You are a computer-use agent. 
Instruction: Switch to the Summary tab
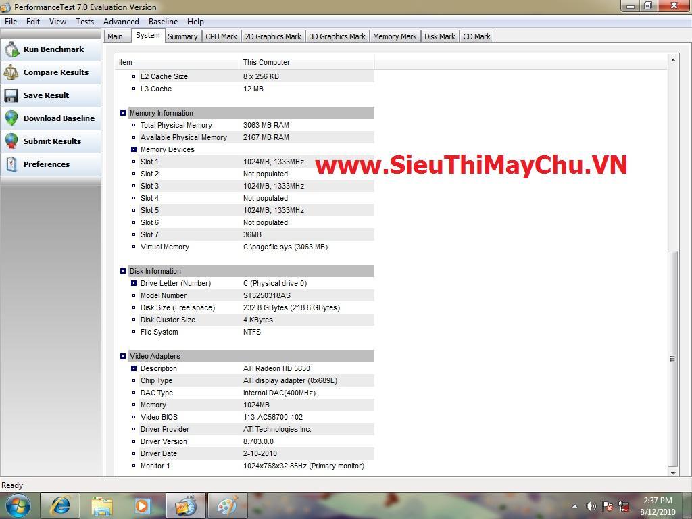pos(182,36)
